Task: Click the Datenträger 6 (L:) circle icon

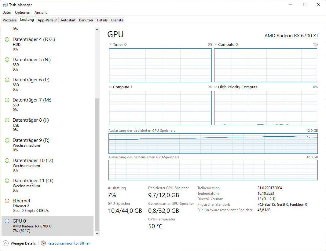Action: (7, 80)
